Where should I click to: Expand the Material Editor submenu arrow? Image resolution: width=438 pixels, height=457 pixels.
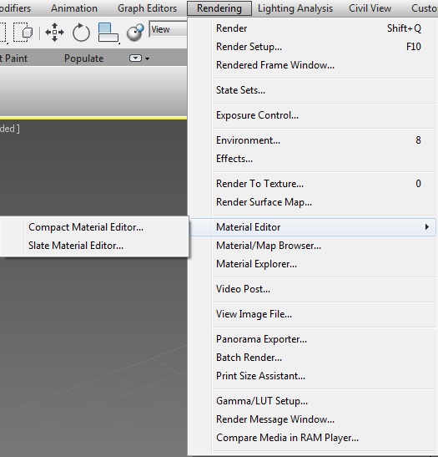tap(426, 226)
